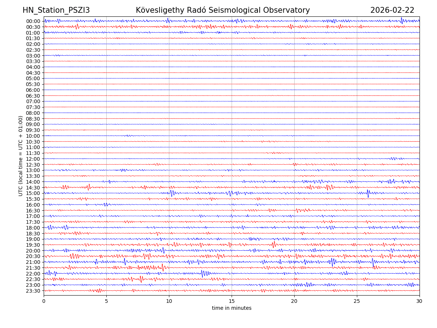
Task: Select the 15:00 row time label
Action: click(33, 193)
